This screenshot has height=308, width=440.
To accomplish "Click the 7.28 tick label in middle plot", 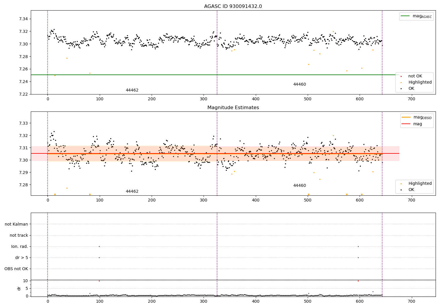I will pyautogui.click(x=23, y=185).
